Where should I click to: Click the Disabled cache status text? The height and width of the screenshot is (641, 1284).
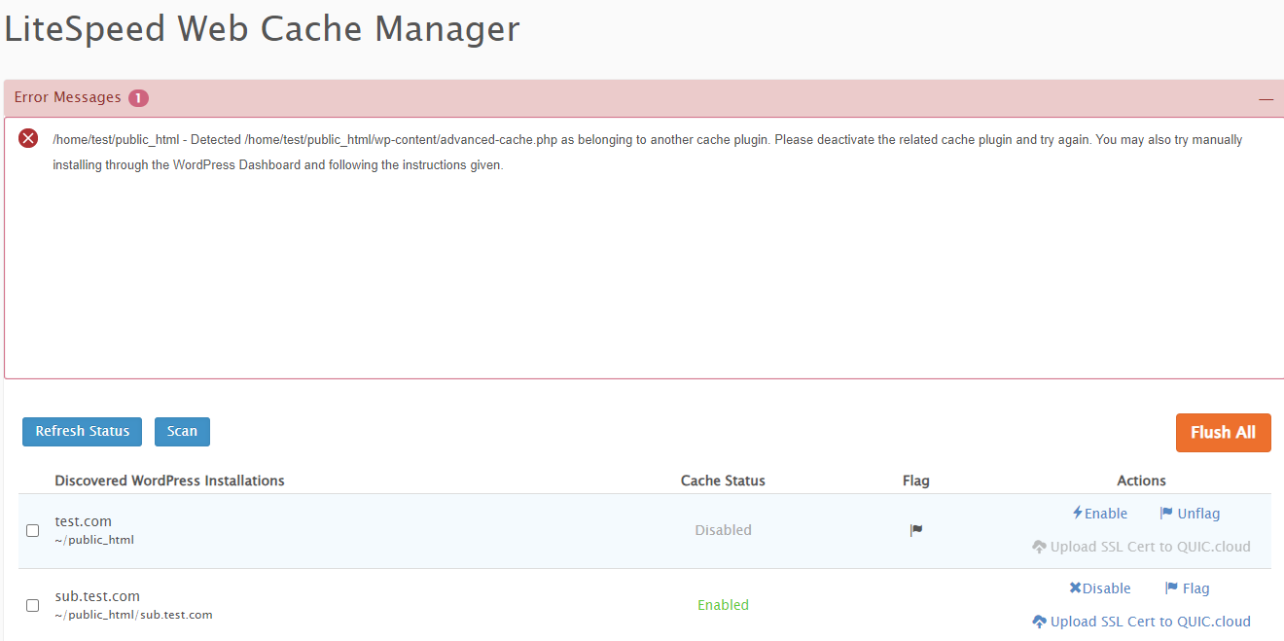point(723,530)
